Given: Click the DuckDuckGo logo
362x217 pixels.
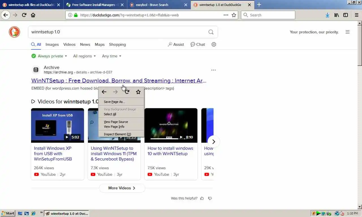Looking at the screenshot, I should (x=14, y=32).
